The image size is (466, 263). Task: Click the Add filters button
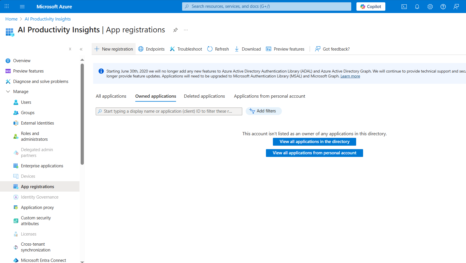click(264, 111)
